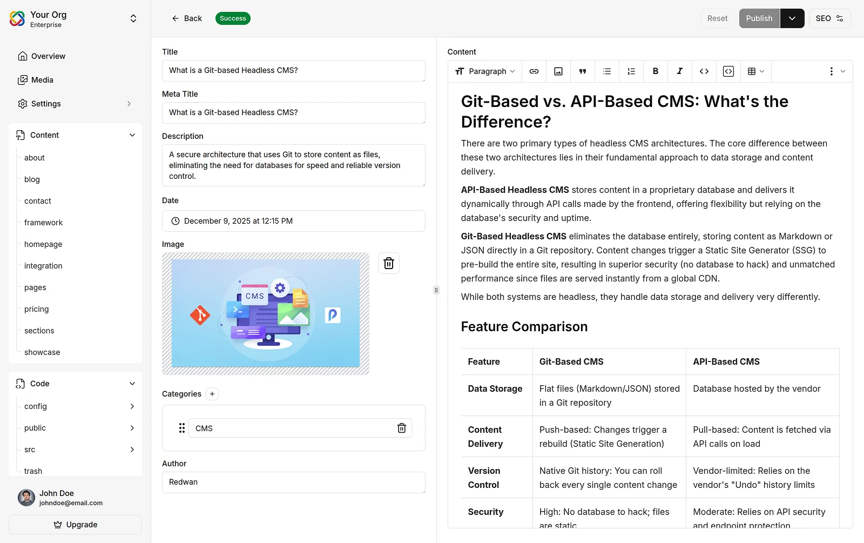Viewport: 864px width, 543px height.
Task: Open the editor overflow menu
Action: (831, 71)
